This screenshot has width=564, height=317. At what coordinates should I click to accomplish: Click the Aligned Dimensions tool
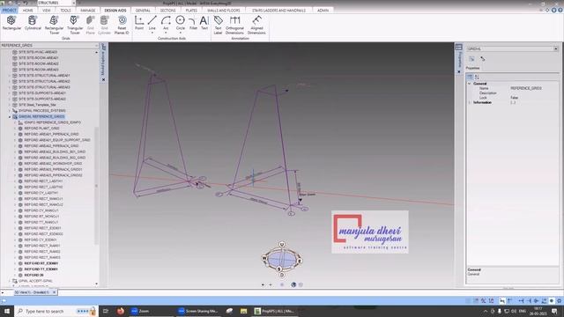tap(256, 25)
